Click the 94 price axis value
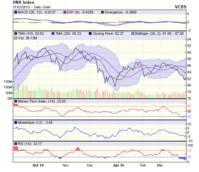Image resolution: width=199 pixels, height=172 pixels. [x=189, y=39]
